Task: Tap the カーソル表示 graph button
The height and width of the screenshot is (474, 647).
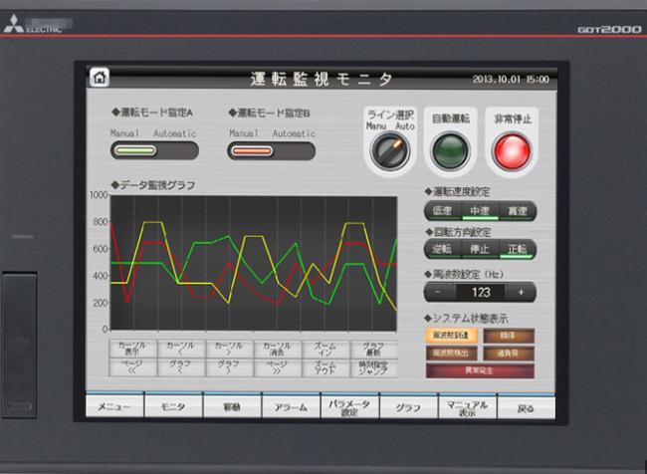Action: 132,349
